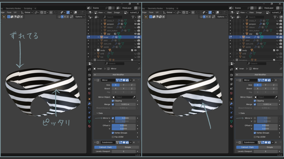Open the Options dropdown in right viewport

(221, 17)
